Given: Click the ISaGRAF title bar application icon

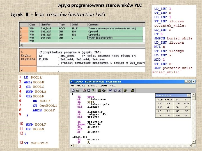Looking at the screenshot, I should [x=72, y=82].
